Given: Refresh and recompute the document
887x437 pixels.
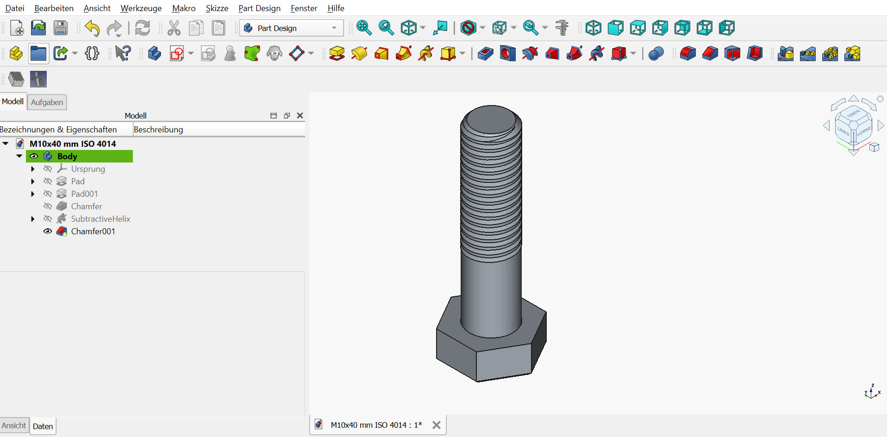Looking at the screenshot, I should coord(143,28).
